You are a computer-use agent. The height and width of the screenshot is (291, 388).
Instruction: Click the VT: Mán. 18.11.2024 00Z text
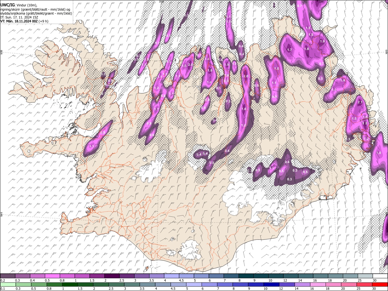coord(19,21)
